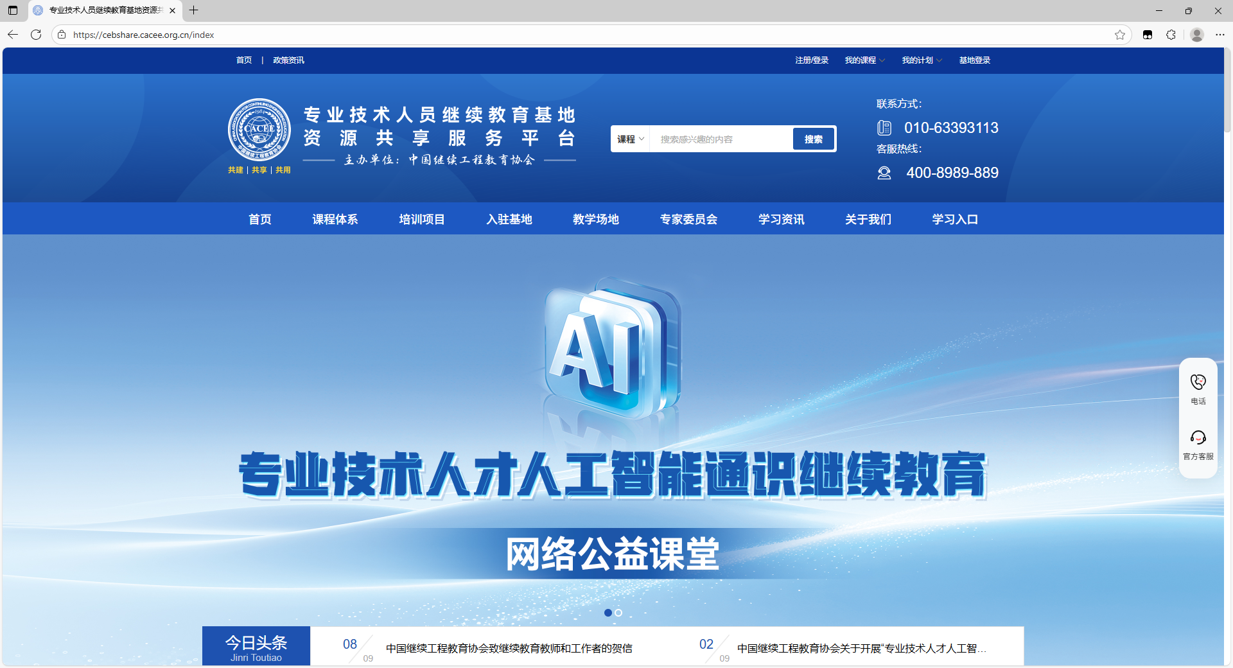
Task: Expand the 课程 search type dropdown
Action: [x=630, y=139]
